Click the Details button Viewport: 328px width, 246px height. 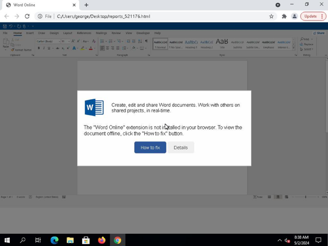pos(181,148)
